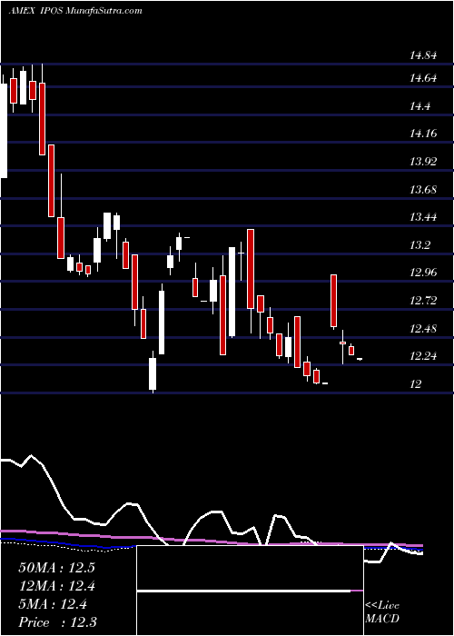Click the <<Live MACD label
The image size is (454, 636).
point(382,612)
